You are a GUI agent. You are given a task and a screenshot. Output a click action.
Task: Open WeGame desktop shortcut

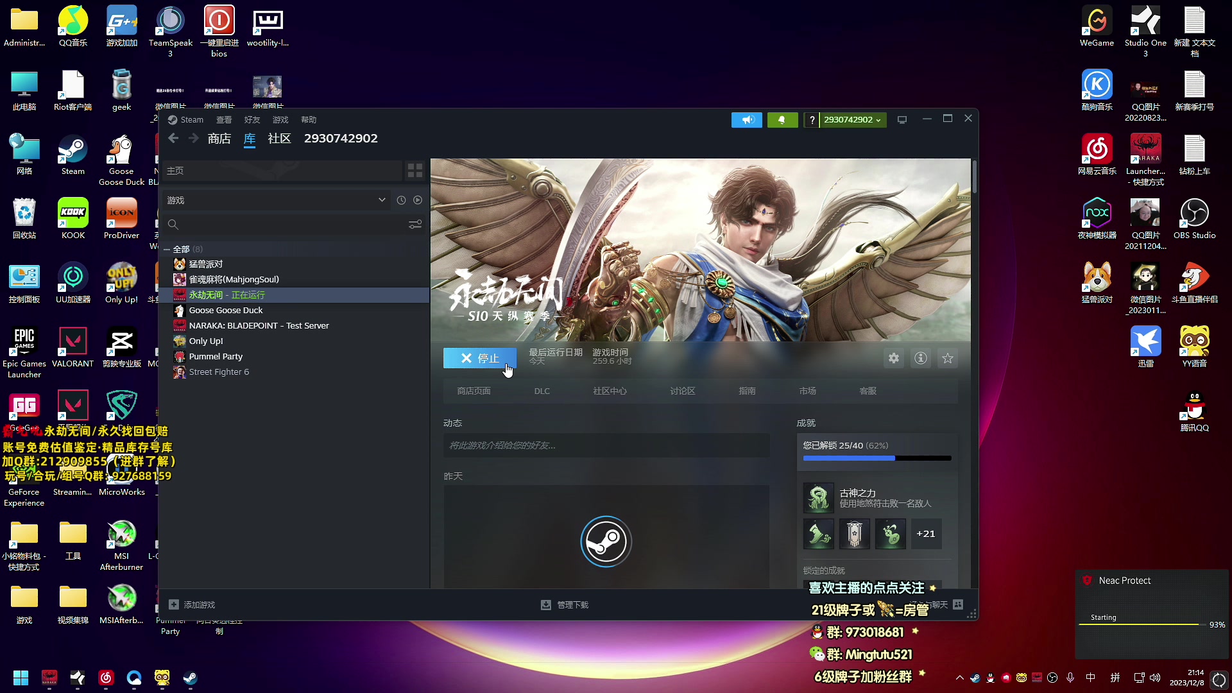coord(1097,27)
